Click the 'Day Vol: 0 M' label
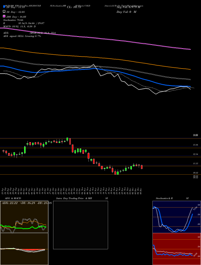The image size is (201, 265). [x=126, y=12]
